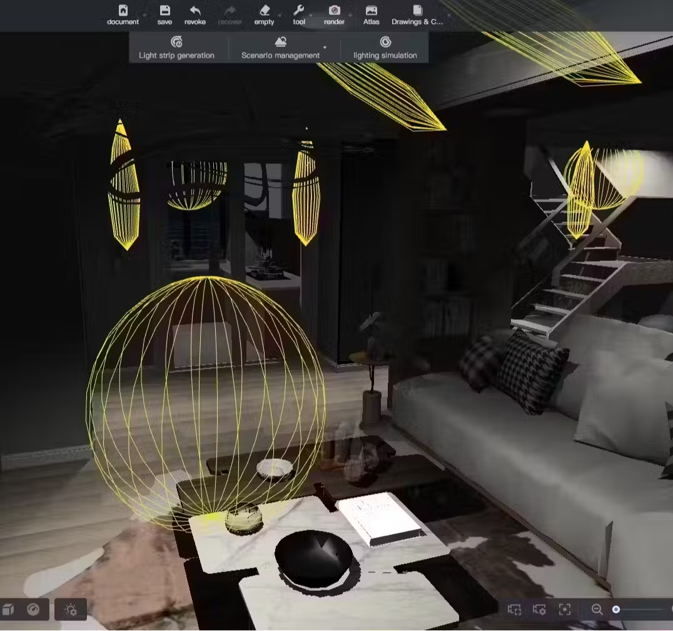Viewport: 673px width, 631px height.
Task: Select Light strip generation option
Action: pyautogui.click(x=176, y=48)
